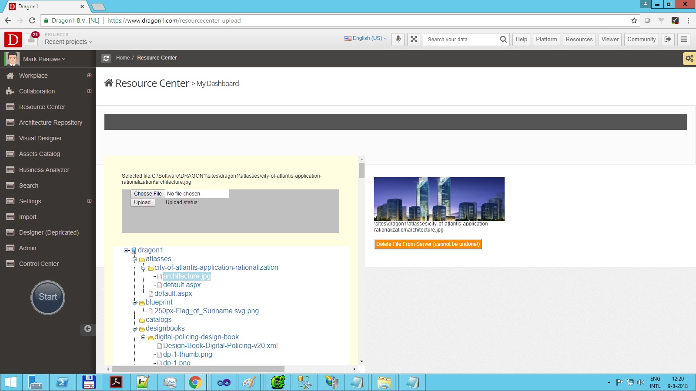Bookmark page with the star icon
This screenshot has height=391, width=696.
coord(634,20)
